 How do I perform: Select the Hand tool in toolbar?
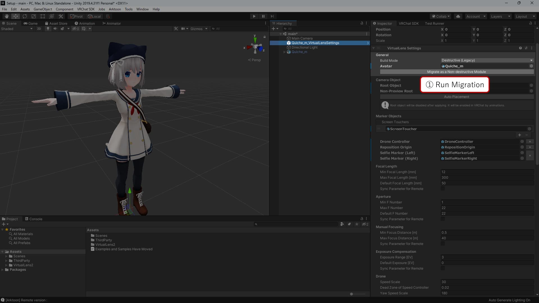[x=7, y=16]
